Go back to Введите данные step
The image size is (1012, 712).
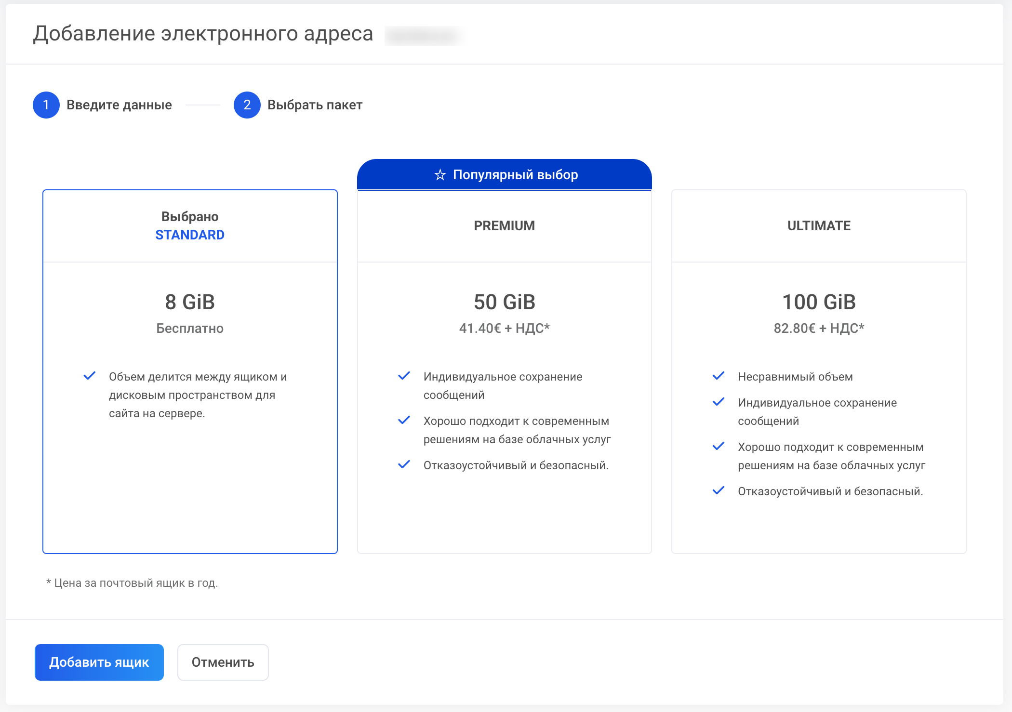click(119, 105)
